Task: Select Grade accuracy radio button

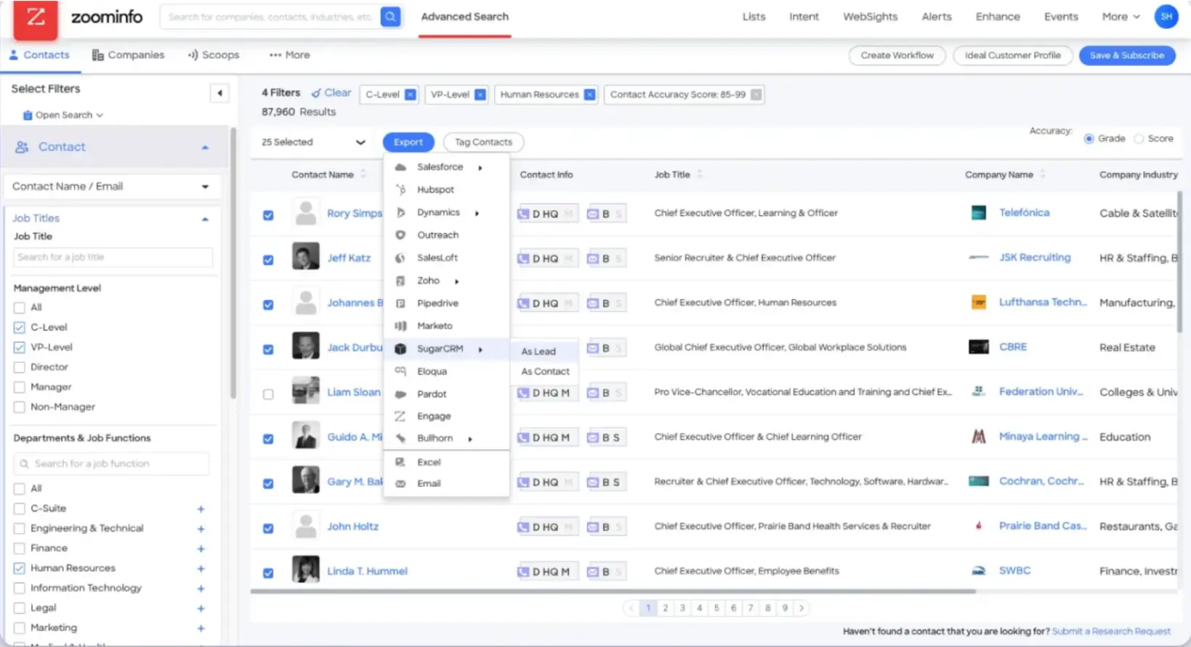Action: (x=1089, y=139)
